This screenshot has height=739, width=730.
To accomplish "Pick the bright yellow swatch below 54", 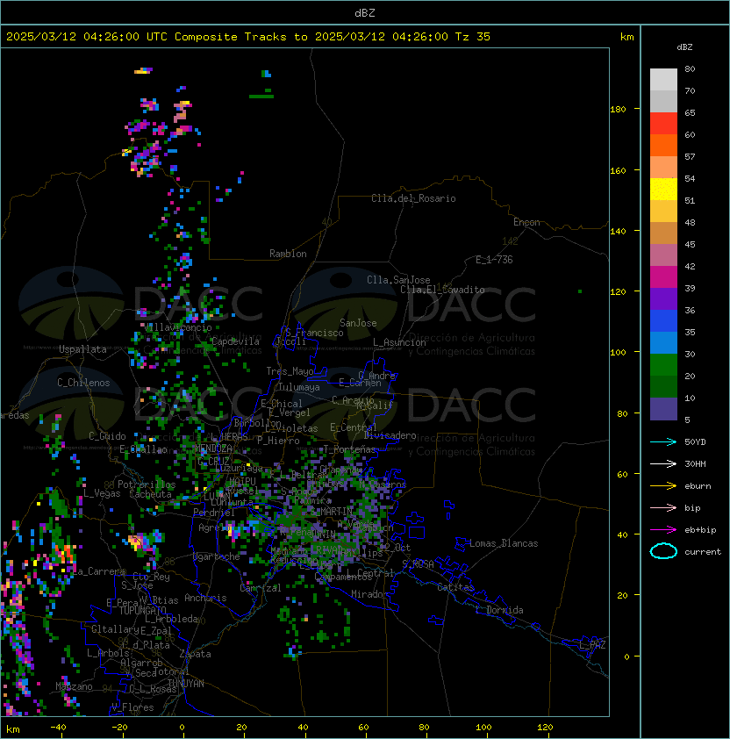I will (663, 190).
